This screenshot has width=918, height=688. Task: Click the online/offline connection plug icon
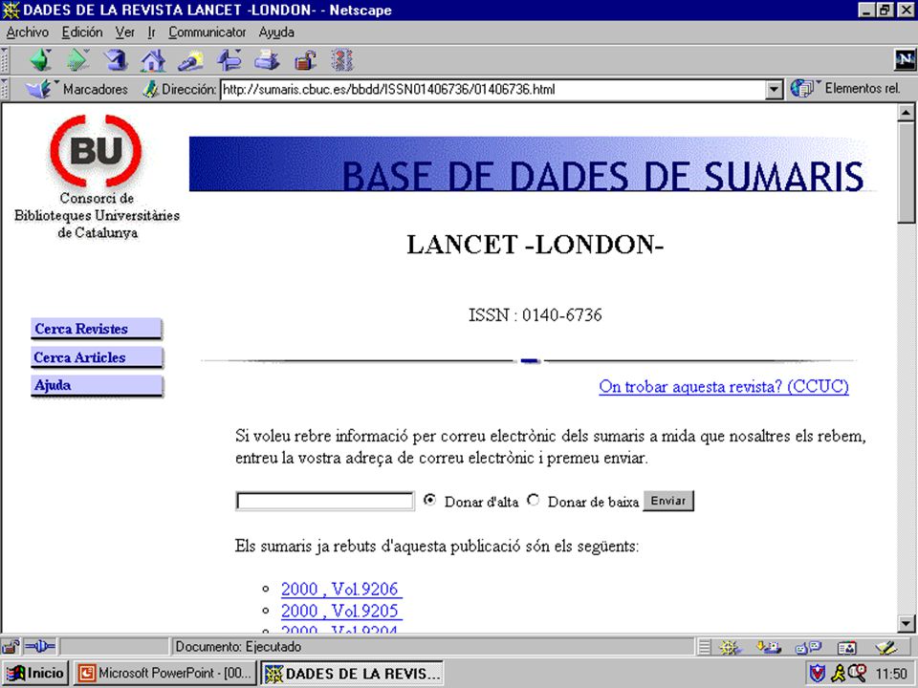coord(40,647)
